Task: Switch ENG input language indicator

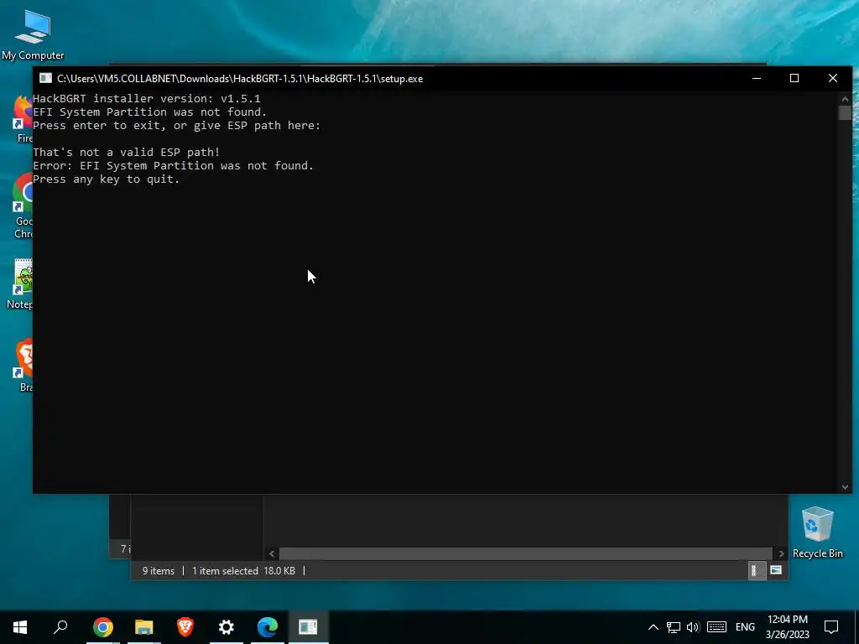Action: pos(745,627)
